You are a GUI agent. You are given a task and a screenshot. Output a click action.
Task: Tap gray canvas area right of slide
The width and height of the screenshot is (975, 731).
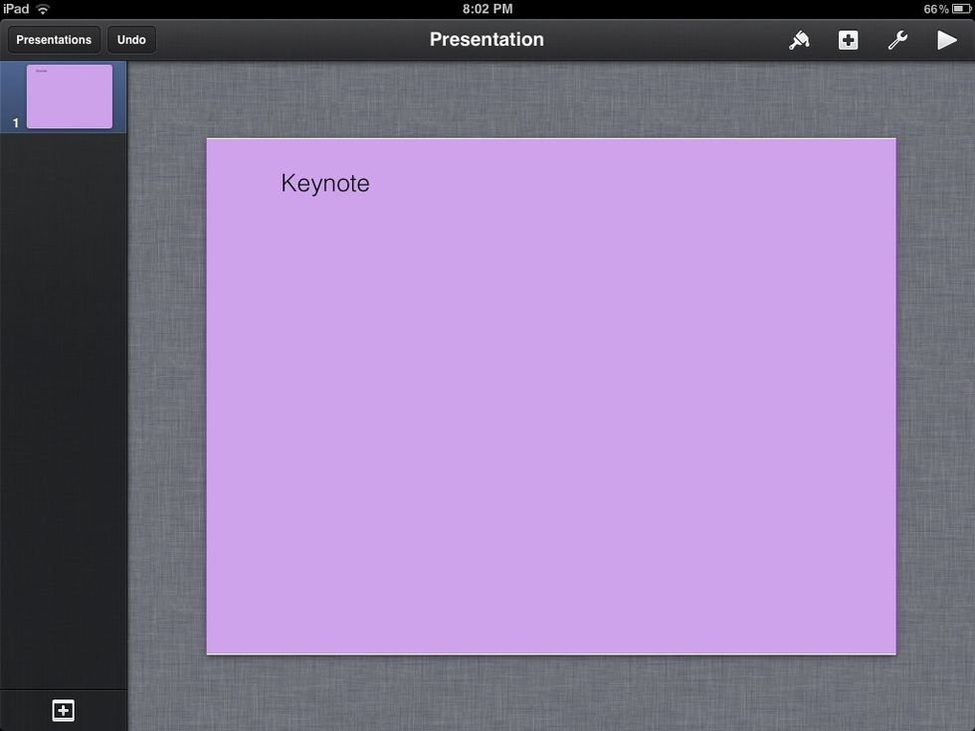[935, 398]
